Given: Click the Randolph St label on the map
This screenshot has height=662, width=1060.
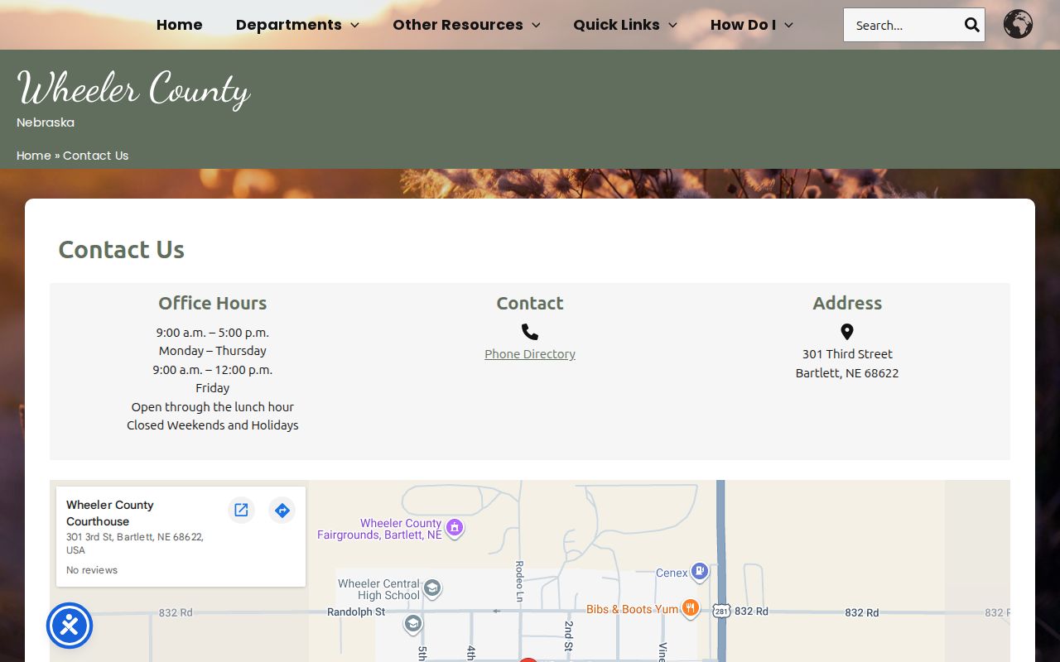Looking at the screenshot, I should (x=356, y=612).
